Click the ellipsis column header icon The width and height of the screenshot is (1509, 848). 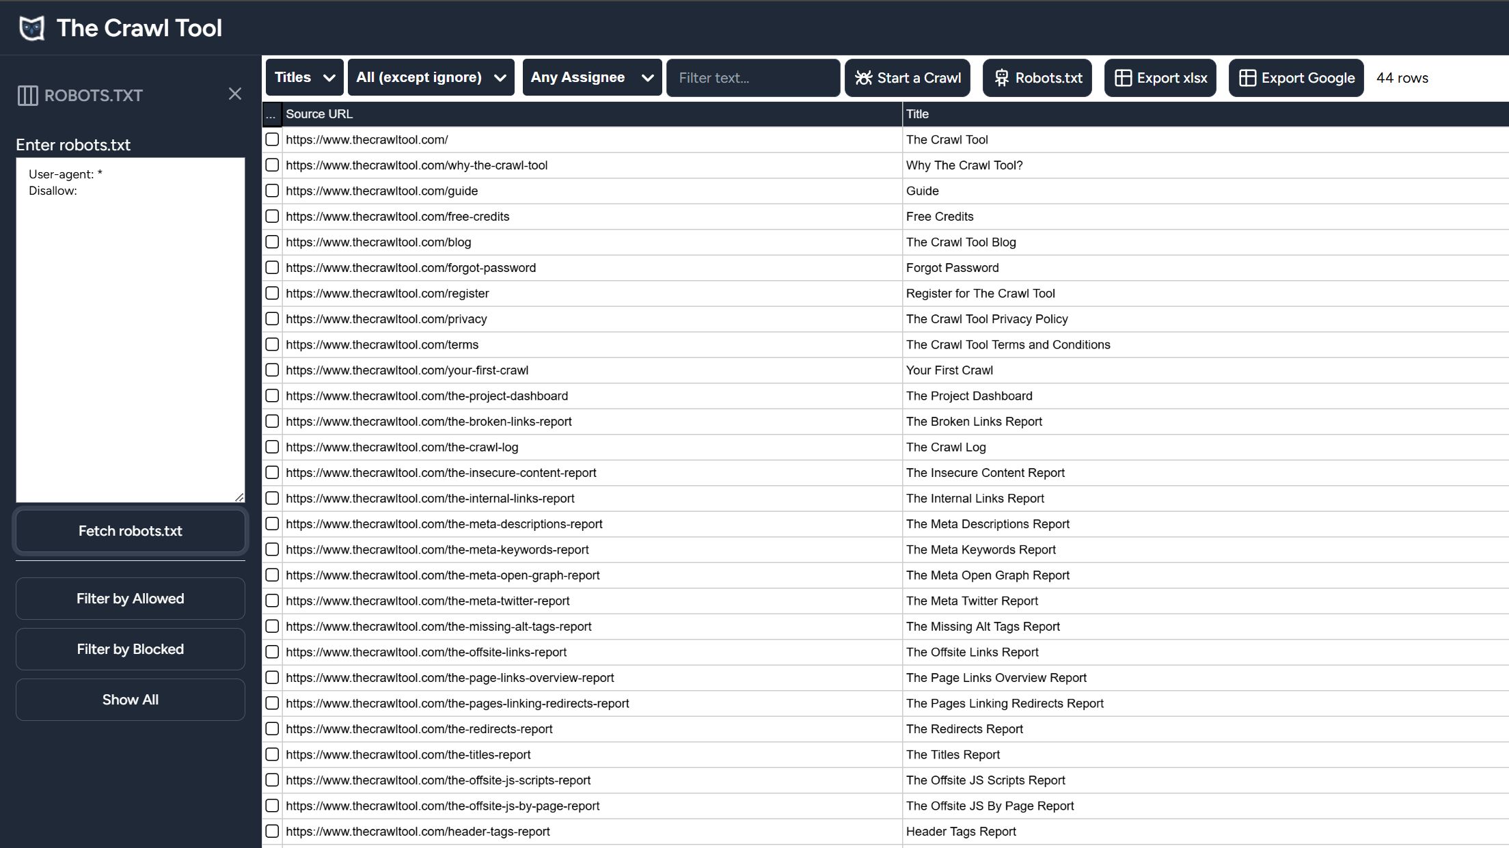[271, 114]
